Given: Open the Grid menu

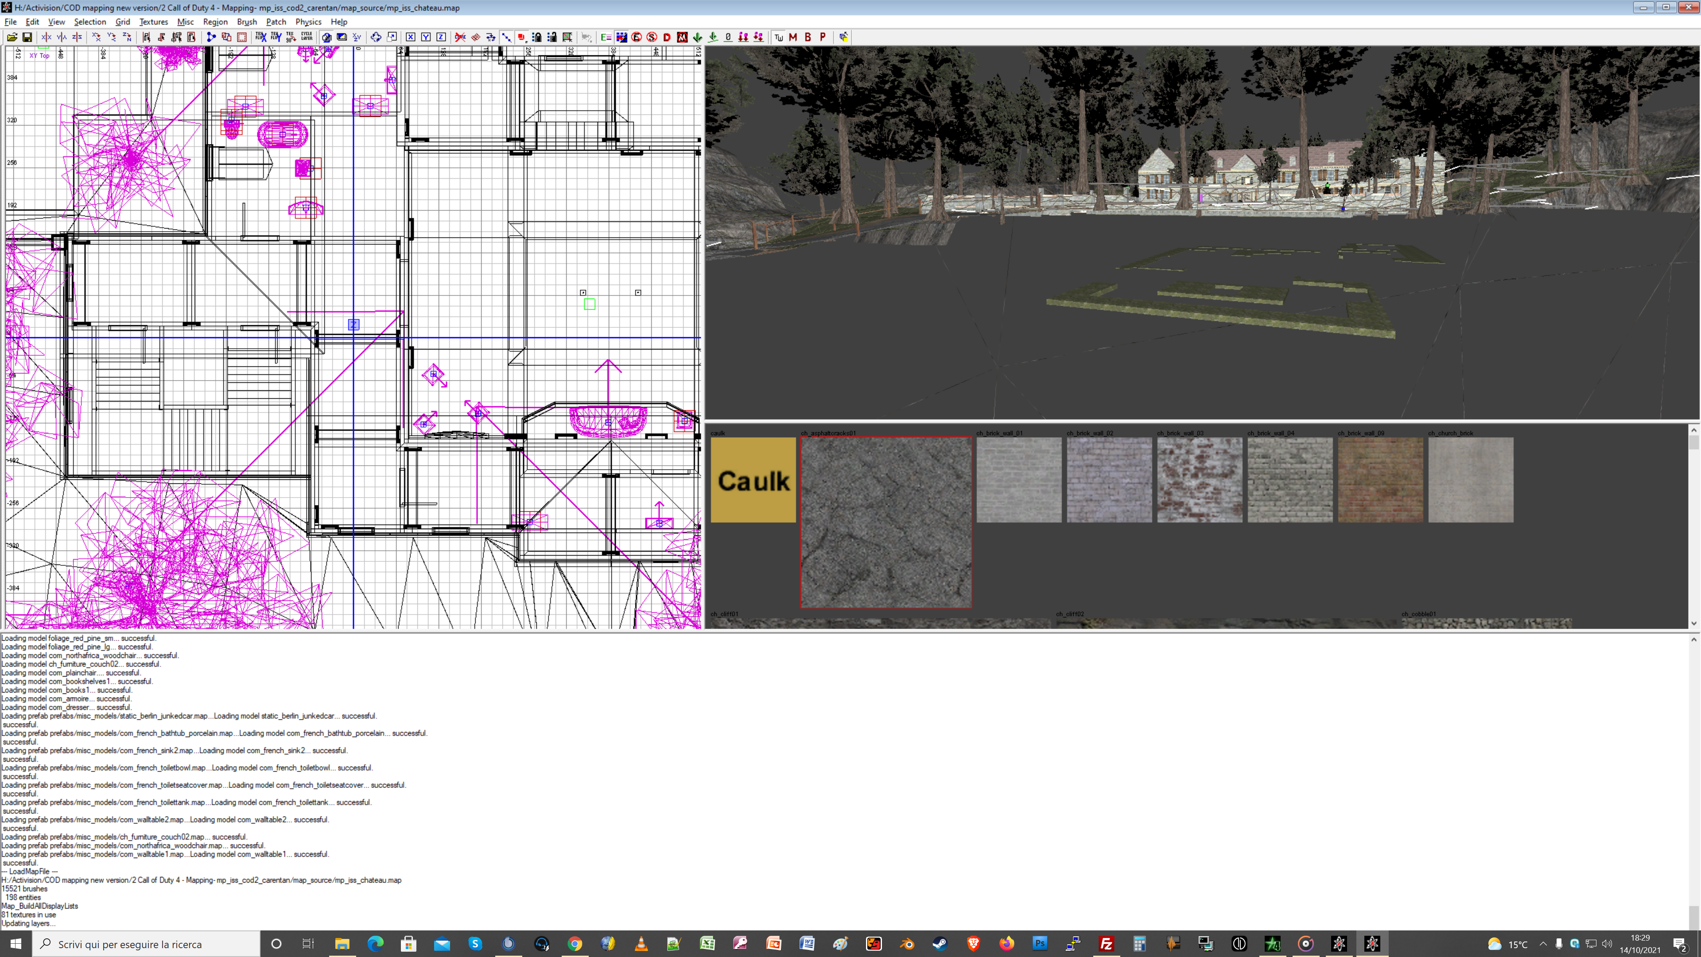Looking at the screenshot, I should point(123,22).
